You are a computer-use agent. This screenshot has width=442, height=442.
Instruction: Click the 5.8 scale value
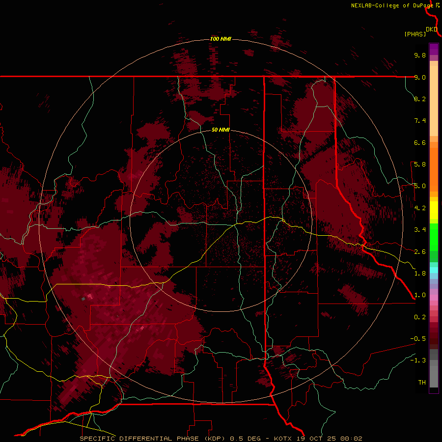tap(420, 165)
